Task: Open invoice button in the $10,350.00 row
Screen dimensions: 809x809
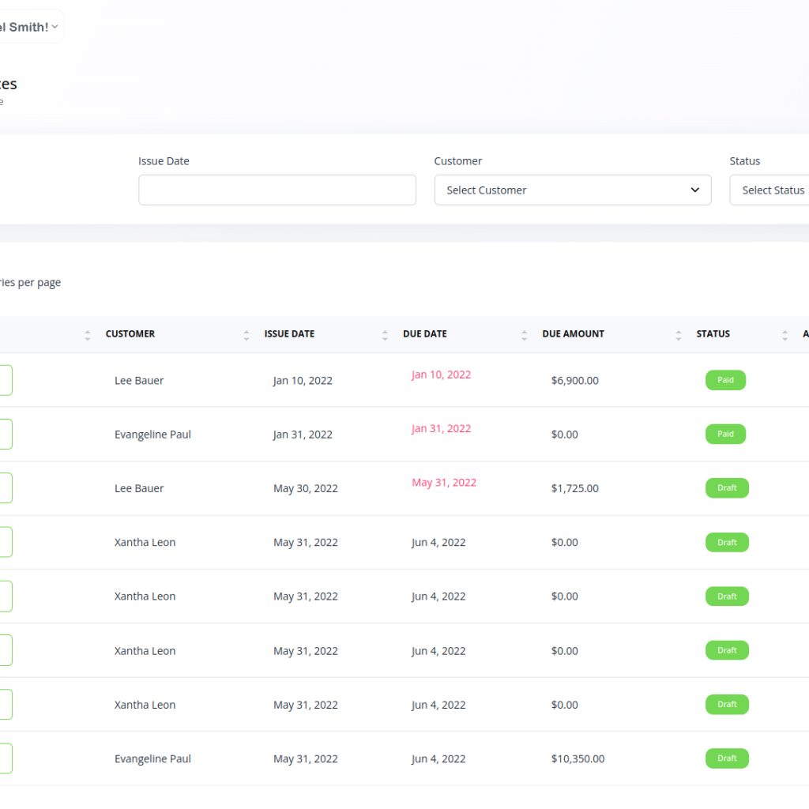Action: click(5, 758)
